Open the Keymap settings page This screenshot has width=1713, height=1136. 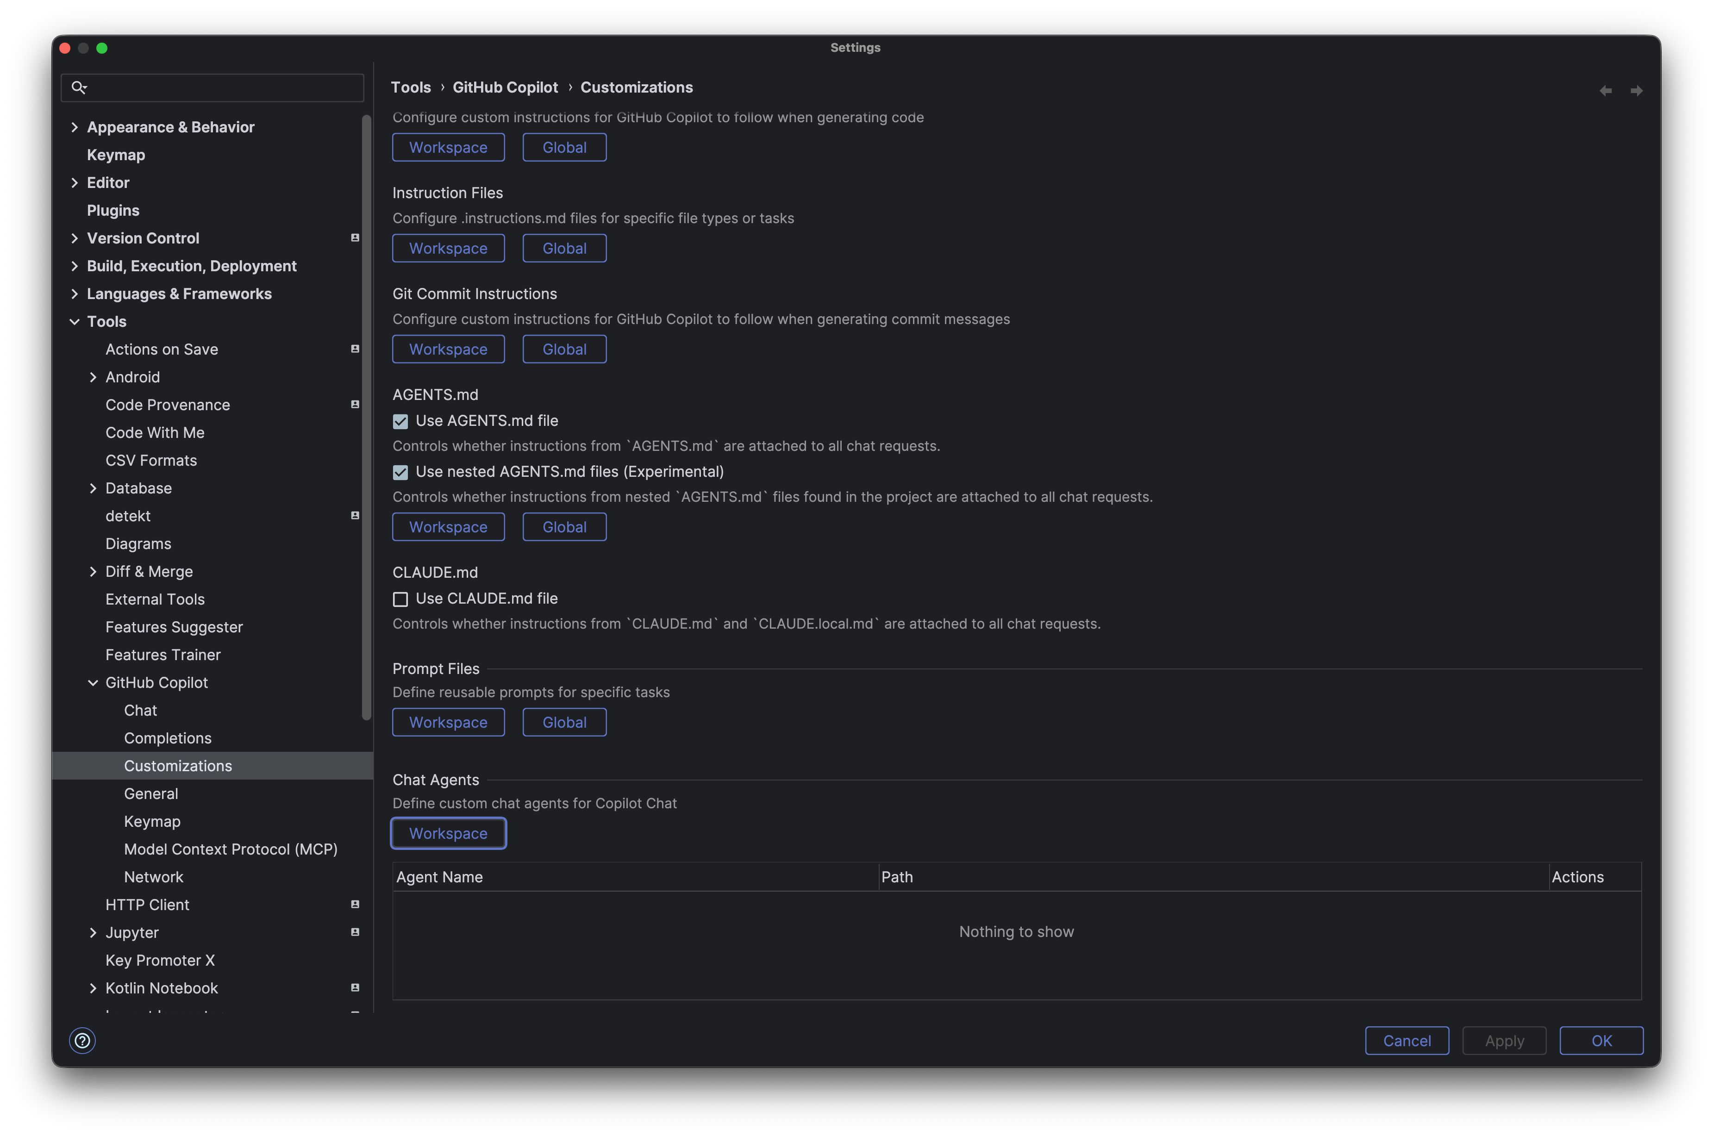[116, 154]
